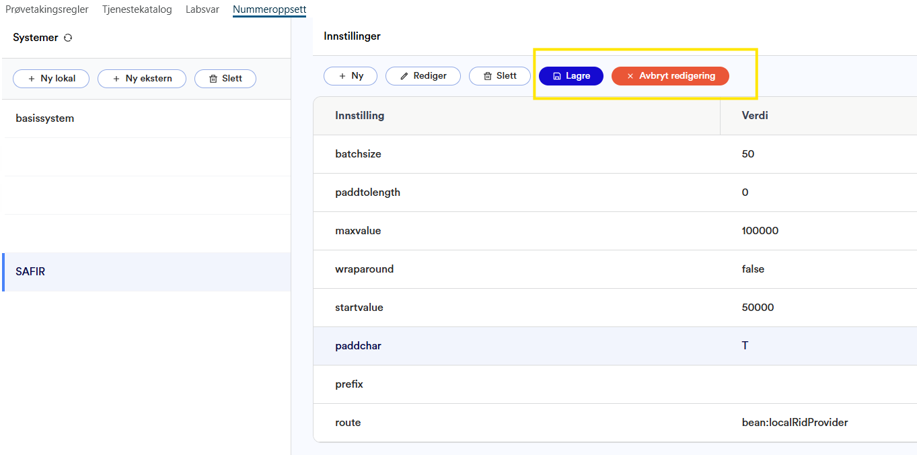The width and height of the screenshot is (917, 455).
Task: Click the Ny lokal button
Action: point(51,79)
